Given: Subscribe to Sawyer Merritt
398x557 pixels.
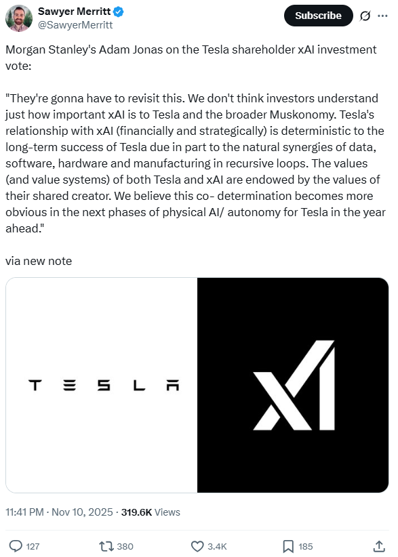Looking at the screenshot, I should [318, 15].
